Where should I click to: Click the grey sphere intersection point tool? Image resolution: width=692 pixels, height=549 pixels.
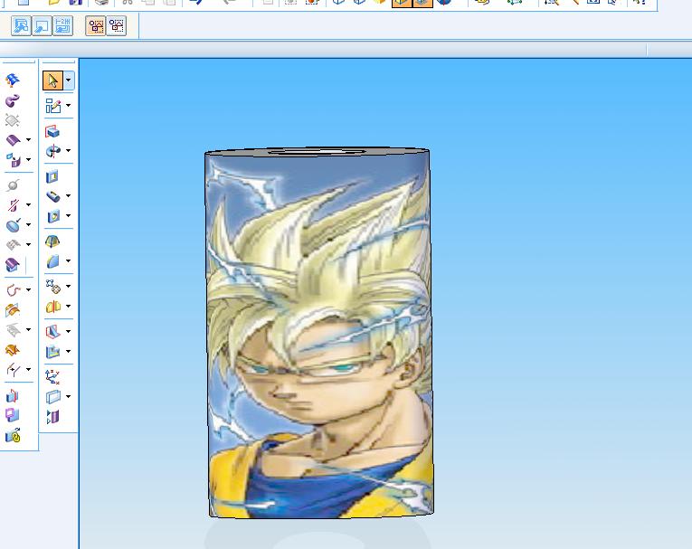pos(13,185)
